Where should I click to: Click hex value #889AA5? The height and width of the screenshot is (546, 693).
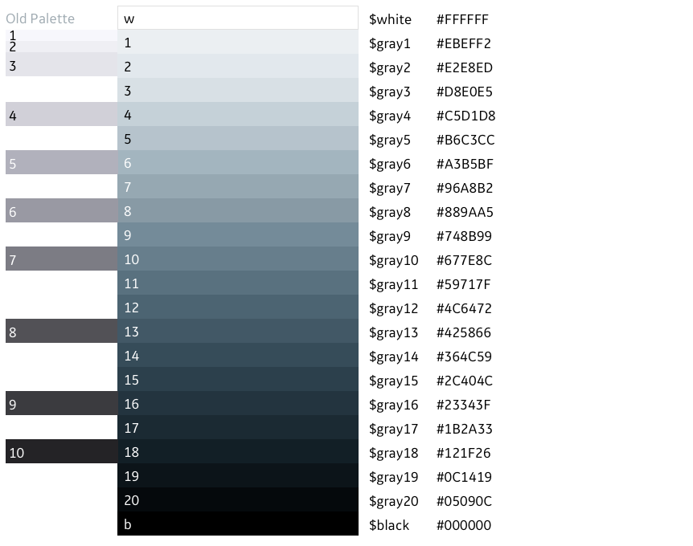point(465,212)
